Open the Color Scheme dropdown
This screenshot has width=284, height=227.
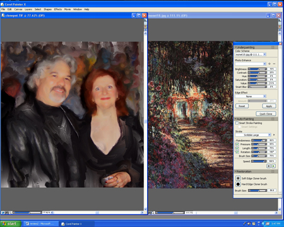tap(251, 54)
